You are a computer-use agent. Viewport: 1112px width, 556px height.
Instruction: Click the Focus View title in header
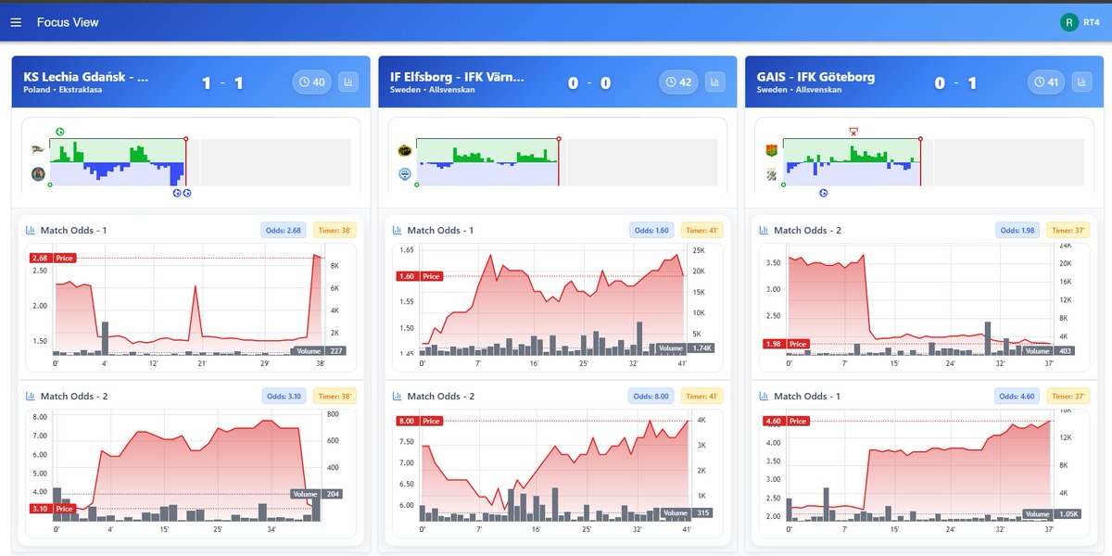68,22
